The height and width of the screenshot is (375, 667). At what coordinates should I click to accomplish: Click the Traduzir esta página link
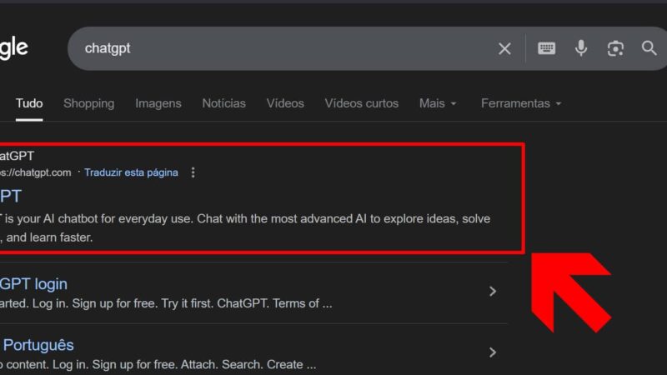tap(131, 172)
